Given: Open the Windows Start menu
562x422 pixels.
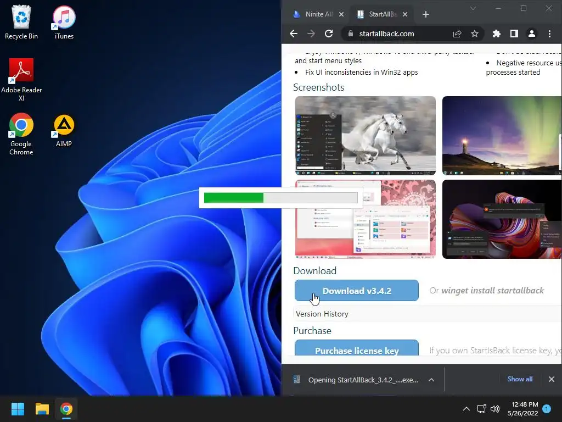Looking at the screenshot, I should [x=18, y=409].
